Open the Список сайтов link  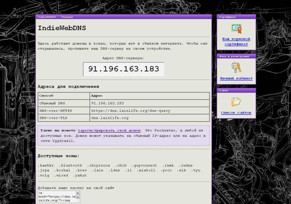236,113
